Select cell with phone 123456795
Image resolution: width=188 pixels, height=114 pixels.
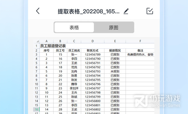[93, 80]
